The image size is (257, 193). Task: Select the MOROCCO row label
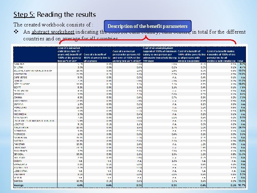tap(20, 134)
